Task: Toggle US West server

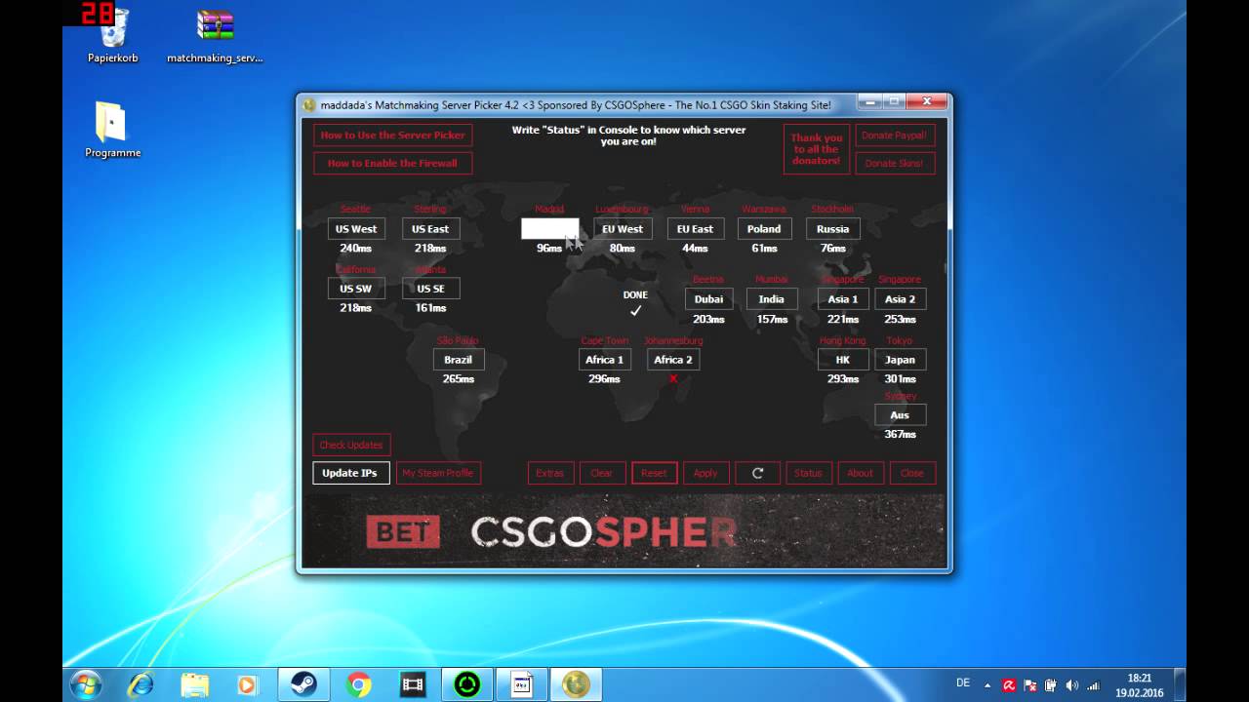Action: pos(356,229)
